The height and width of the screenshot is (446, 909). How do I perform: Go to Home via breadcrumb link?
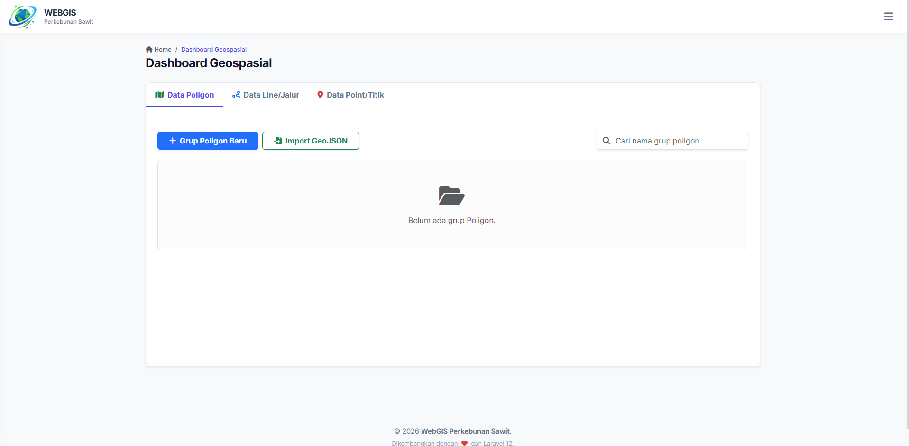pos(163,49)
